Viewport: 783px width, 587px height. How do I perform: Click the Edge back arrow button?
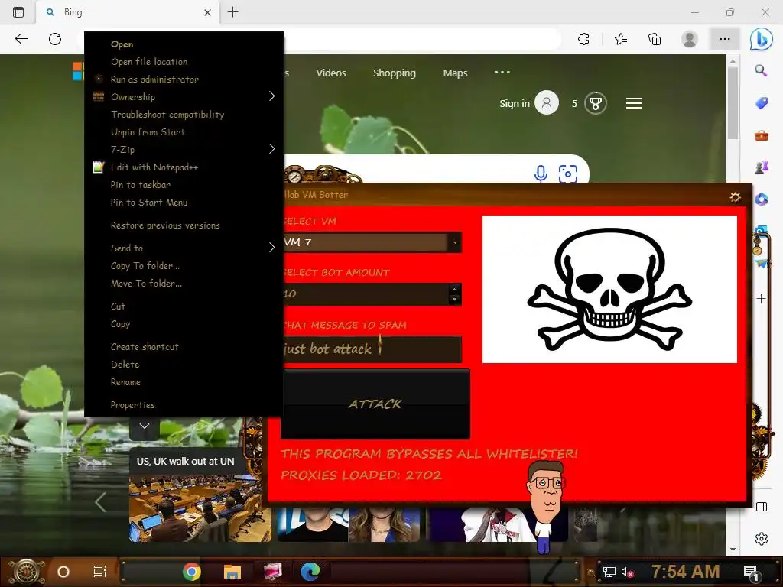tap(21, 39)
